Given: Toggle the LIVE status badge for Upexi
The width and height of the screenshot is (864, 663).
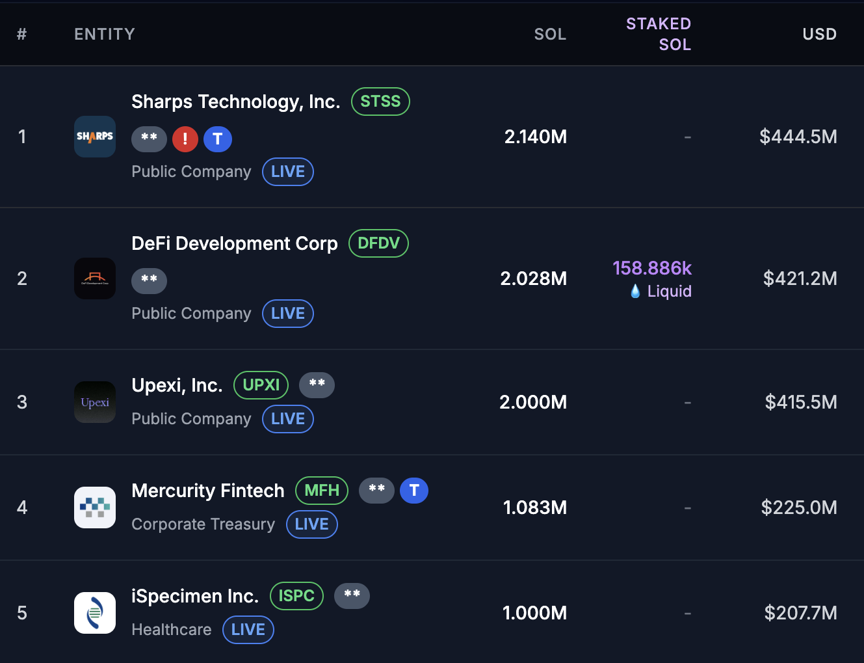Looking at the screenshot, I should (x=287, y=419).
